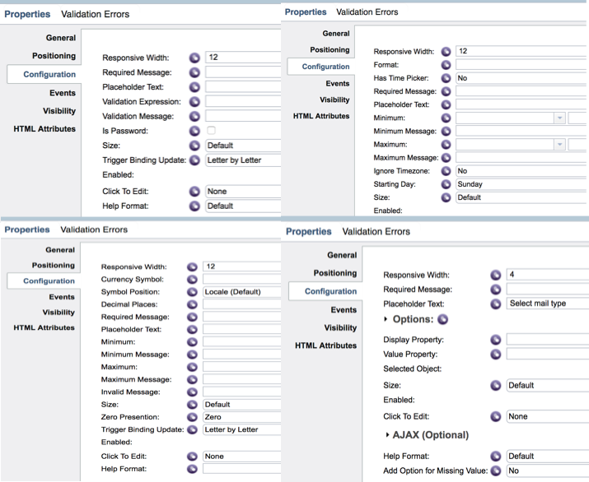Click binding icon beside Symbol Position
The width and height of the screenshot is (589, 482).
click(x=192, y=292)
